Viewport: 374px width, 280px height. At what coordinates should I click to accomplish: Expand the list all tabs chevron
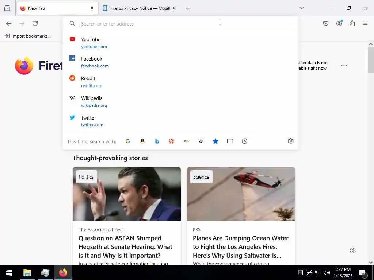tap(302, 8)
